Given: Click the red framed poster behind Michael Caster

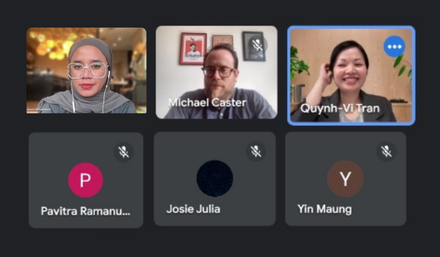Looking at the screenshot, I should (x=193, y=48).
